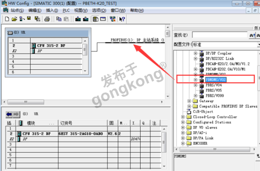Expand the PBCAN-K202.0A/V10/M1 node
This screenshot has width=260, height=171.
pyautogui.click(x=195, y=69)
